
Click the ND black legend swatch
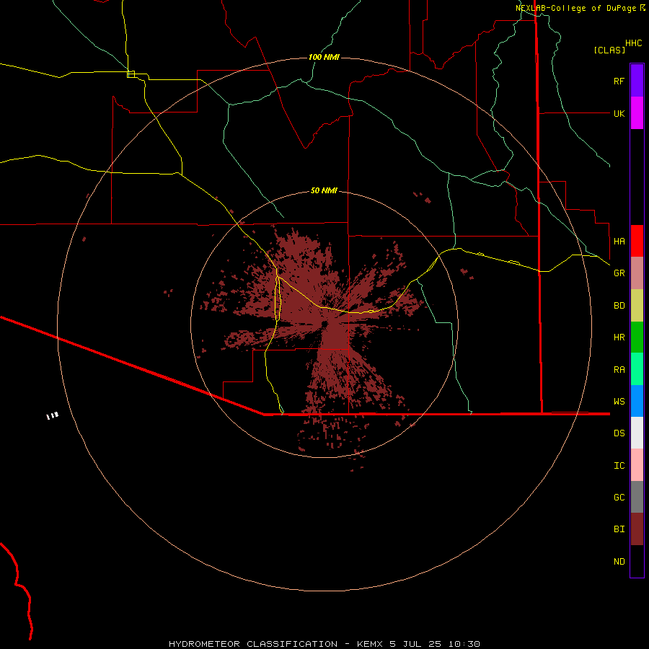click(637, 561)
